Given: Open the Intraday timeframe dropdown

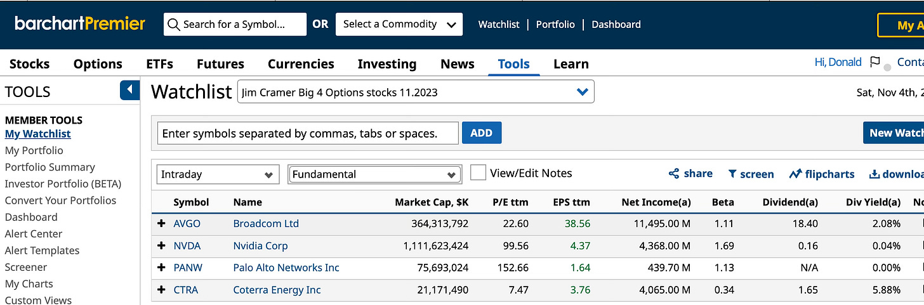Looking at the screenshot, I should (x=218, y=174).
